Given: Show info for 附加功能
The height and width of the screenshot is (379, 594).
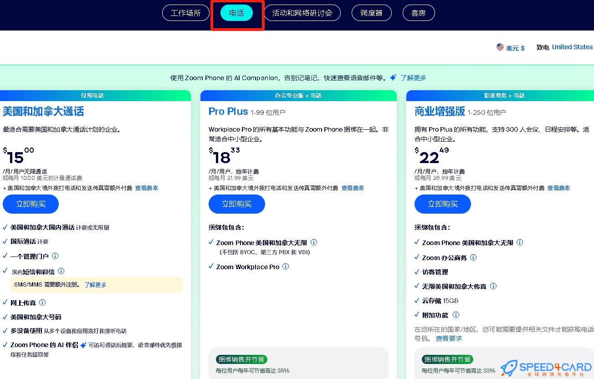Looking at the screenshot, I should [456, 315].
